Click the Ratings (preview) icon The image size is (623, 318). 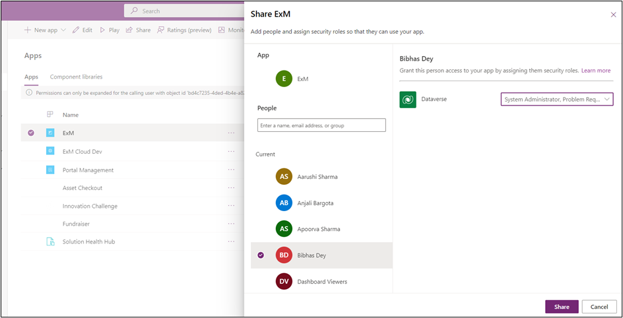160,30
